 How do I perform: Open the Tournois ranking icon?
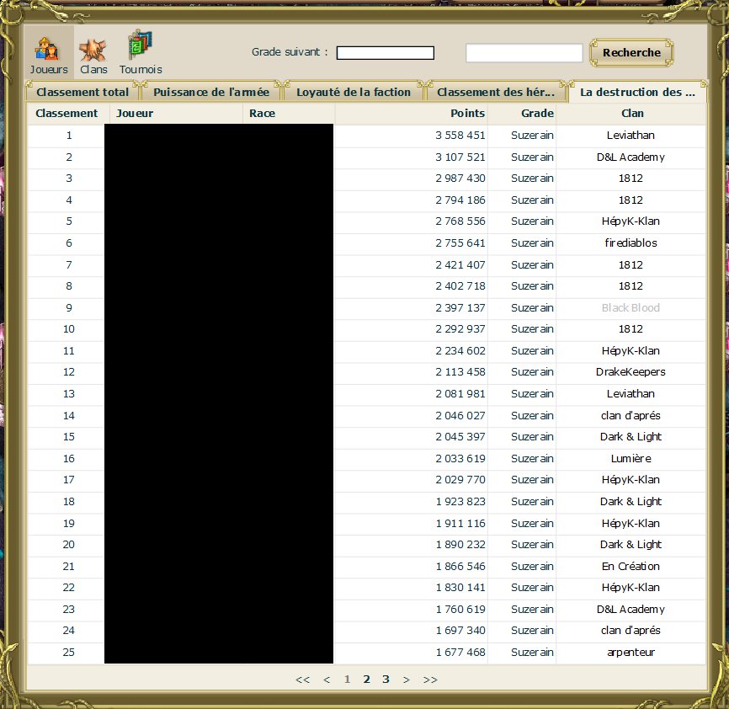tap(140, 52)
